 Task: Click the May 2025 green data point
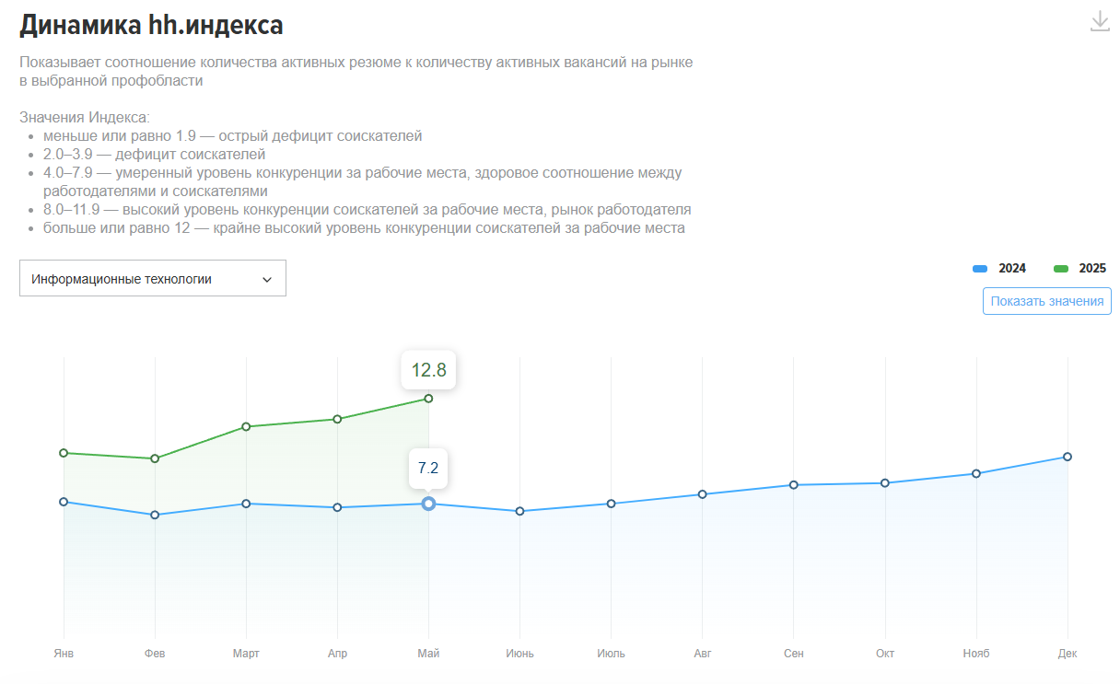pos(428,399)
